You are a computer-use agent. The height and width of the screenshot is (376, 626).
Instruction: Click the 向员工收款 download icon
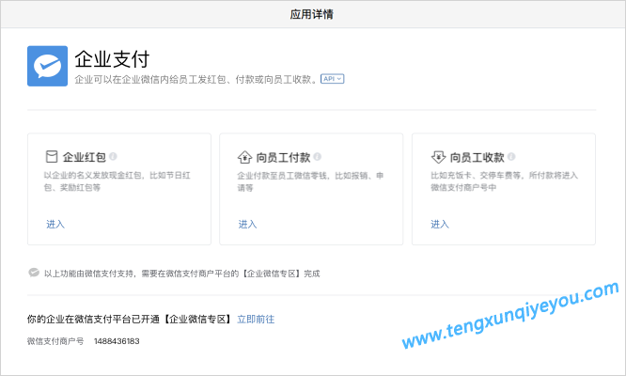pyautogui.click(x=438, y=157)
